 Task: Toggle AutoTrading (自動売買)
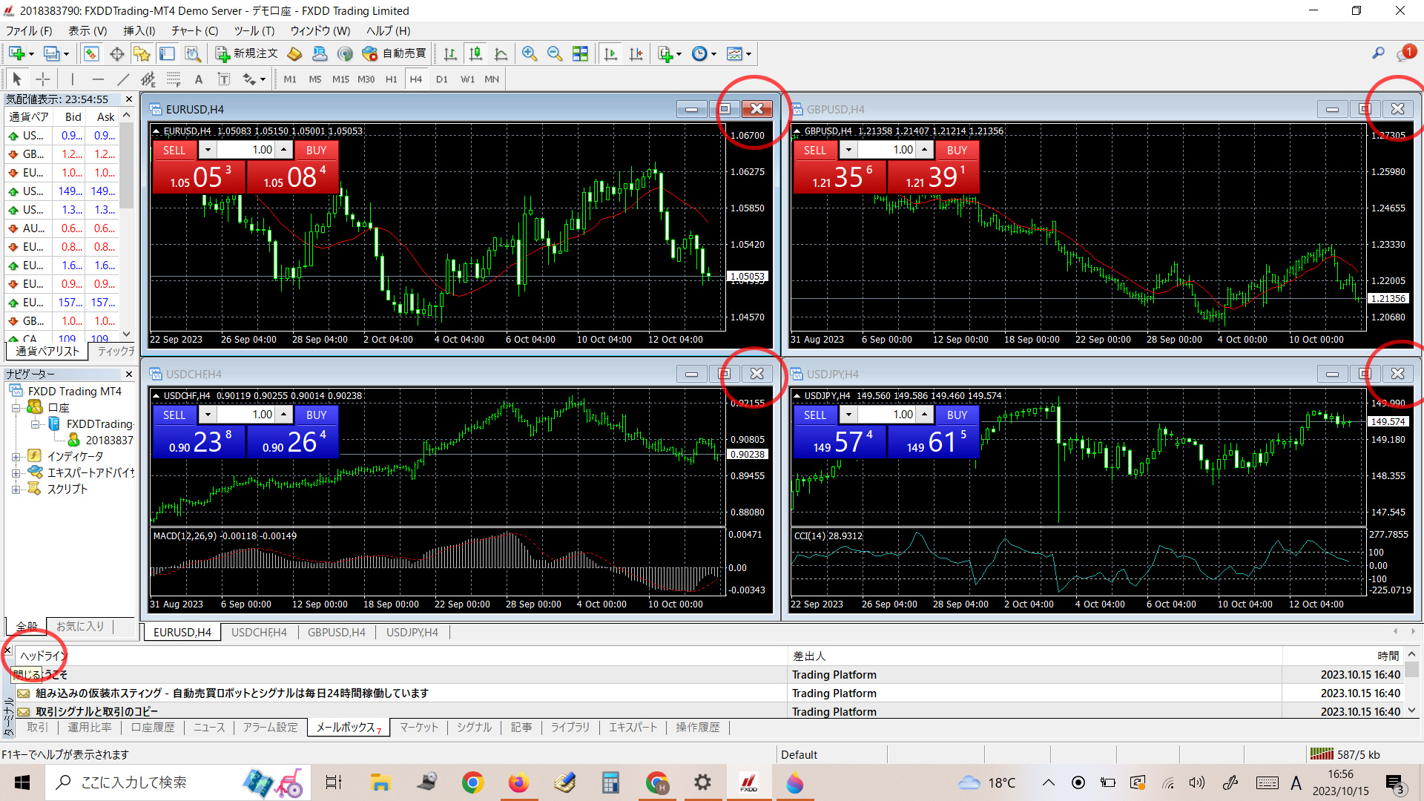[x=394, y=53]
